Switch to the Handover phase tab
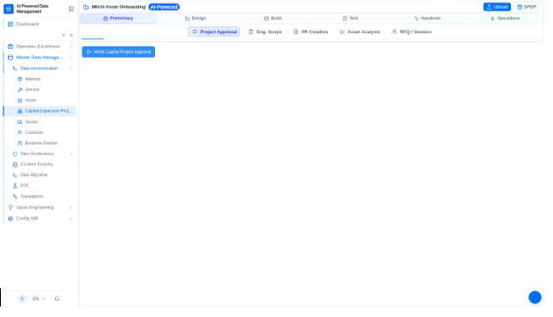This screenshot has width=553, height=317. point(428,18)
